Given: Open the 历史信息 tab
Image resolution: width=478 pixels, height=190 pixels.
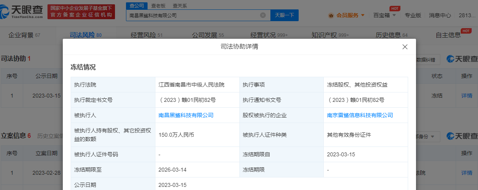Looking at the screenshot, I should tap(392, 35).
